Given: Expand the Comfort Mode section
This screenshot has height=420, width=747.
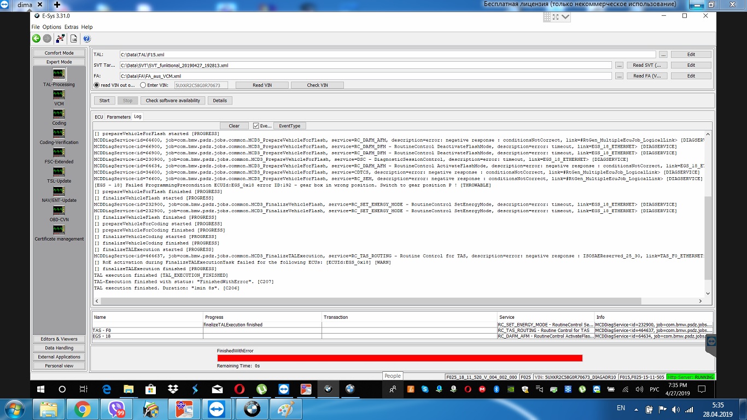Looking at the screenshot, I should point(59,53).
